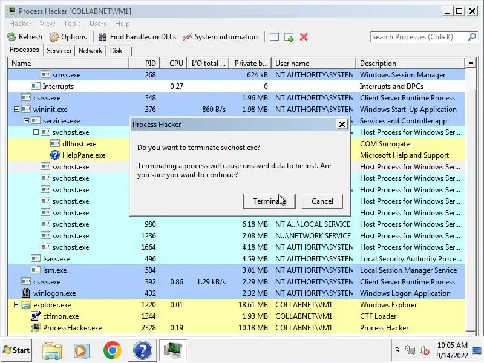This screenshot has width=484, height=363.
Task: Open Chrome from taskbar
Action: tap(112, 350)
